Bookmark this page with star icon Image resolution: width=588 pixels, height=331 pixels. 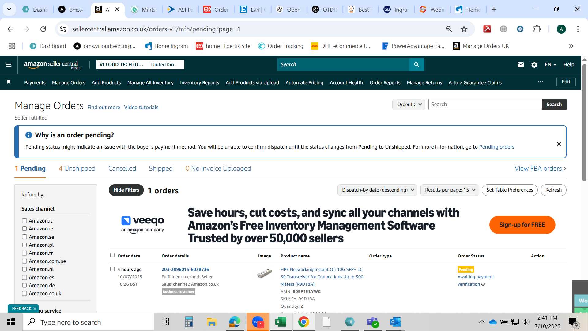pyautogui.click(x=464, y=29)
